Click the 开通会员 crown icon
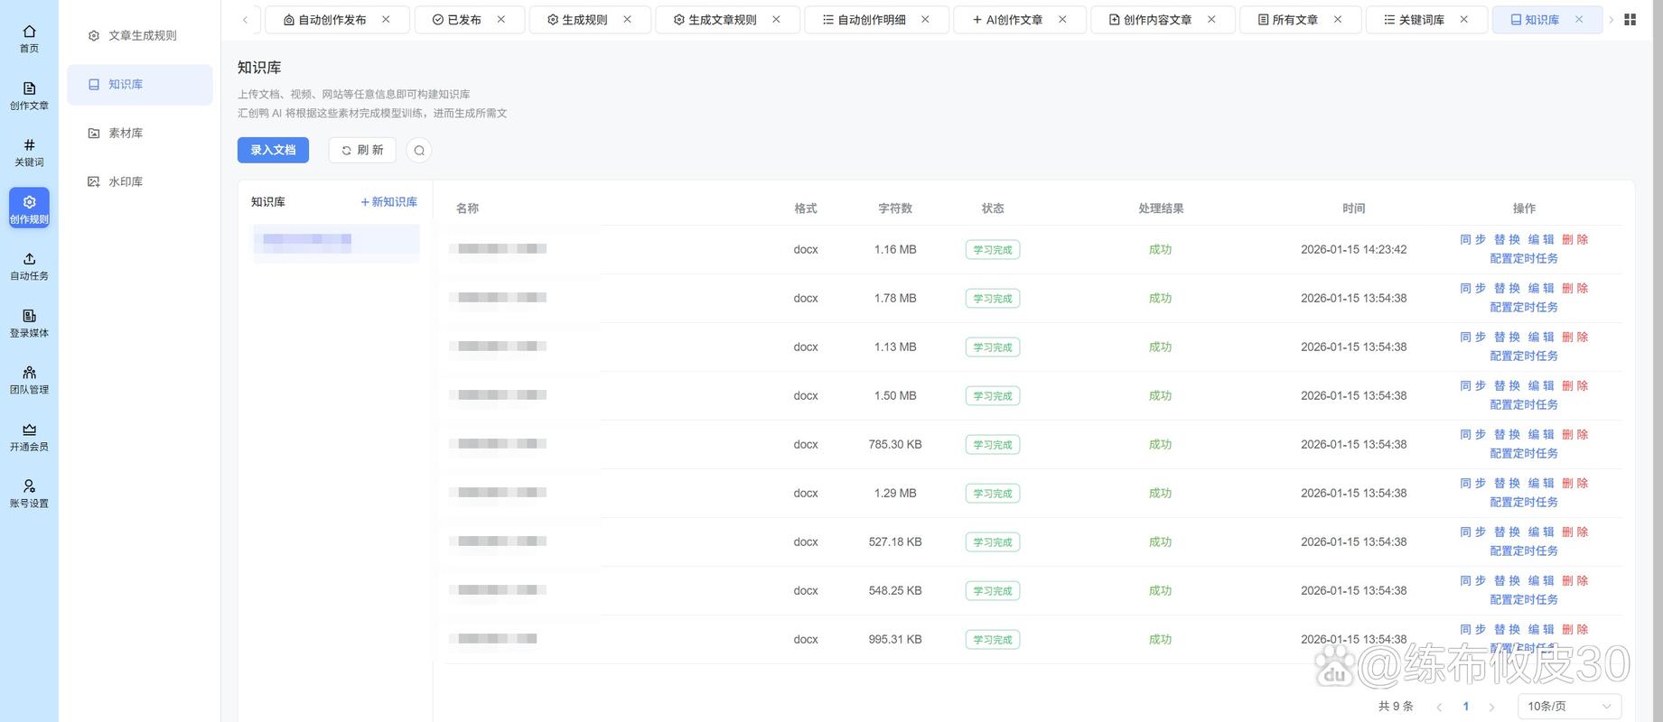Viewport: 1663px width, 722px height. (29, 430)
